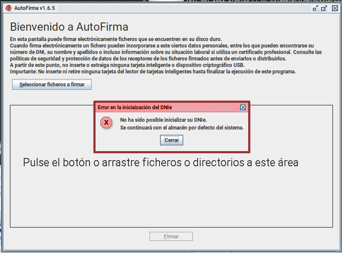Close the DNIe error dialog with X
Viewport: 342px width, 253px height.
point(243,108)
